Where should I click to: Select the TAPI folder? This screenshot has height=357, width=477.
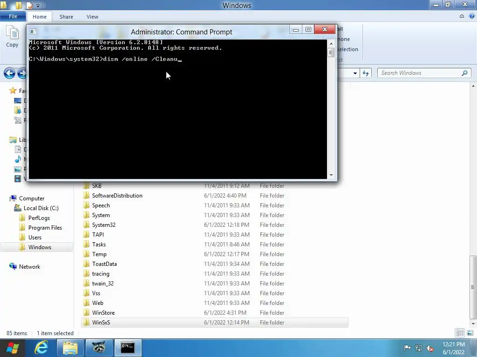pos(214,234)
